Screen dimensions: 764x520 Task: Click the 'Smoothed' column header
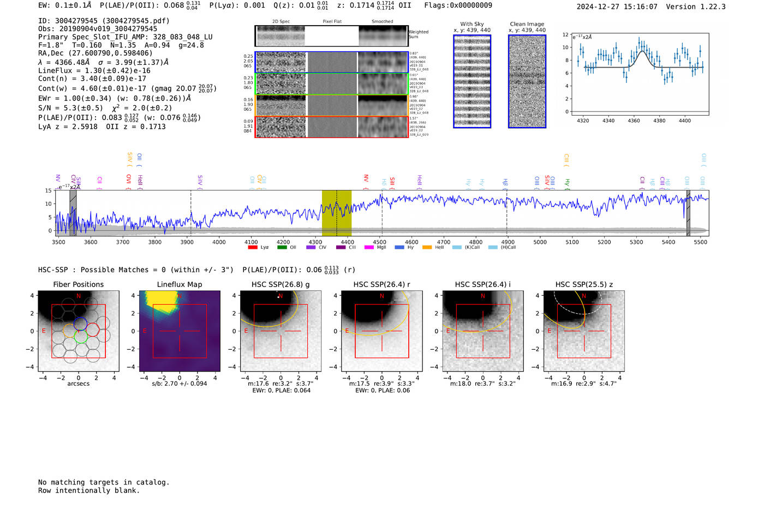coord(383,22)
